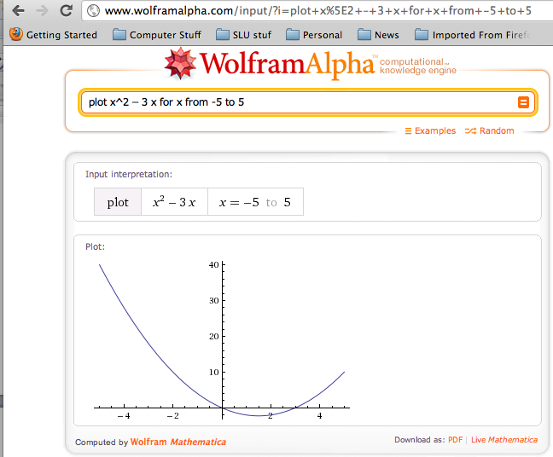This screenshot has width=553, height=457.
Task: Click the browser back arrow
Action: pos(15,11)
